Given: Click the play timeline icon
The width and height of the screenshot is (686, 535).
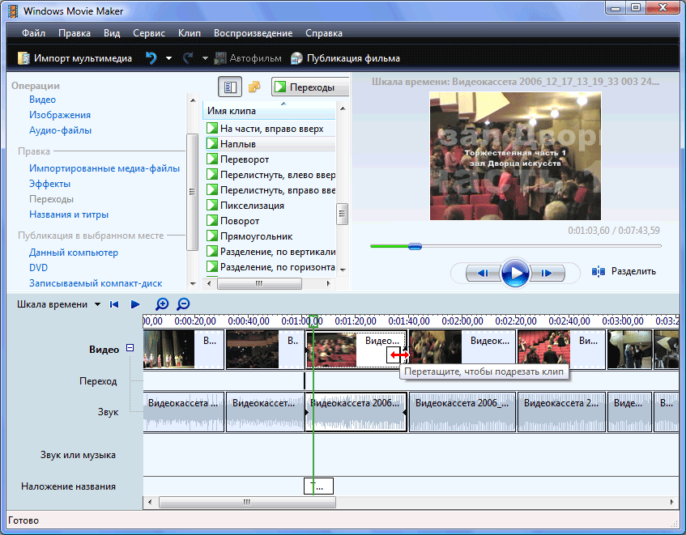Looking at the screenshot, I should pyautogui.click(x=135, y=304).
